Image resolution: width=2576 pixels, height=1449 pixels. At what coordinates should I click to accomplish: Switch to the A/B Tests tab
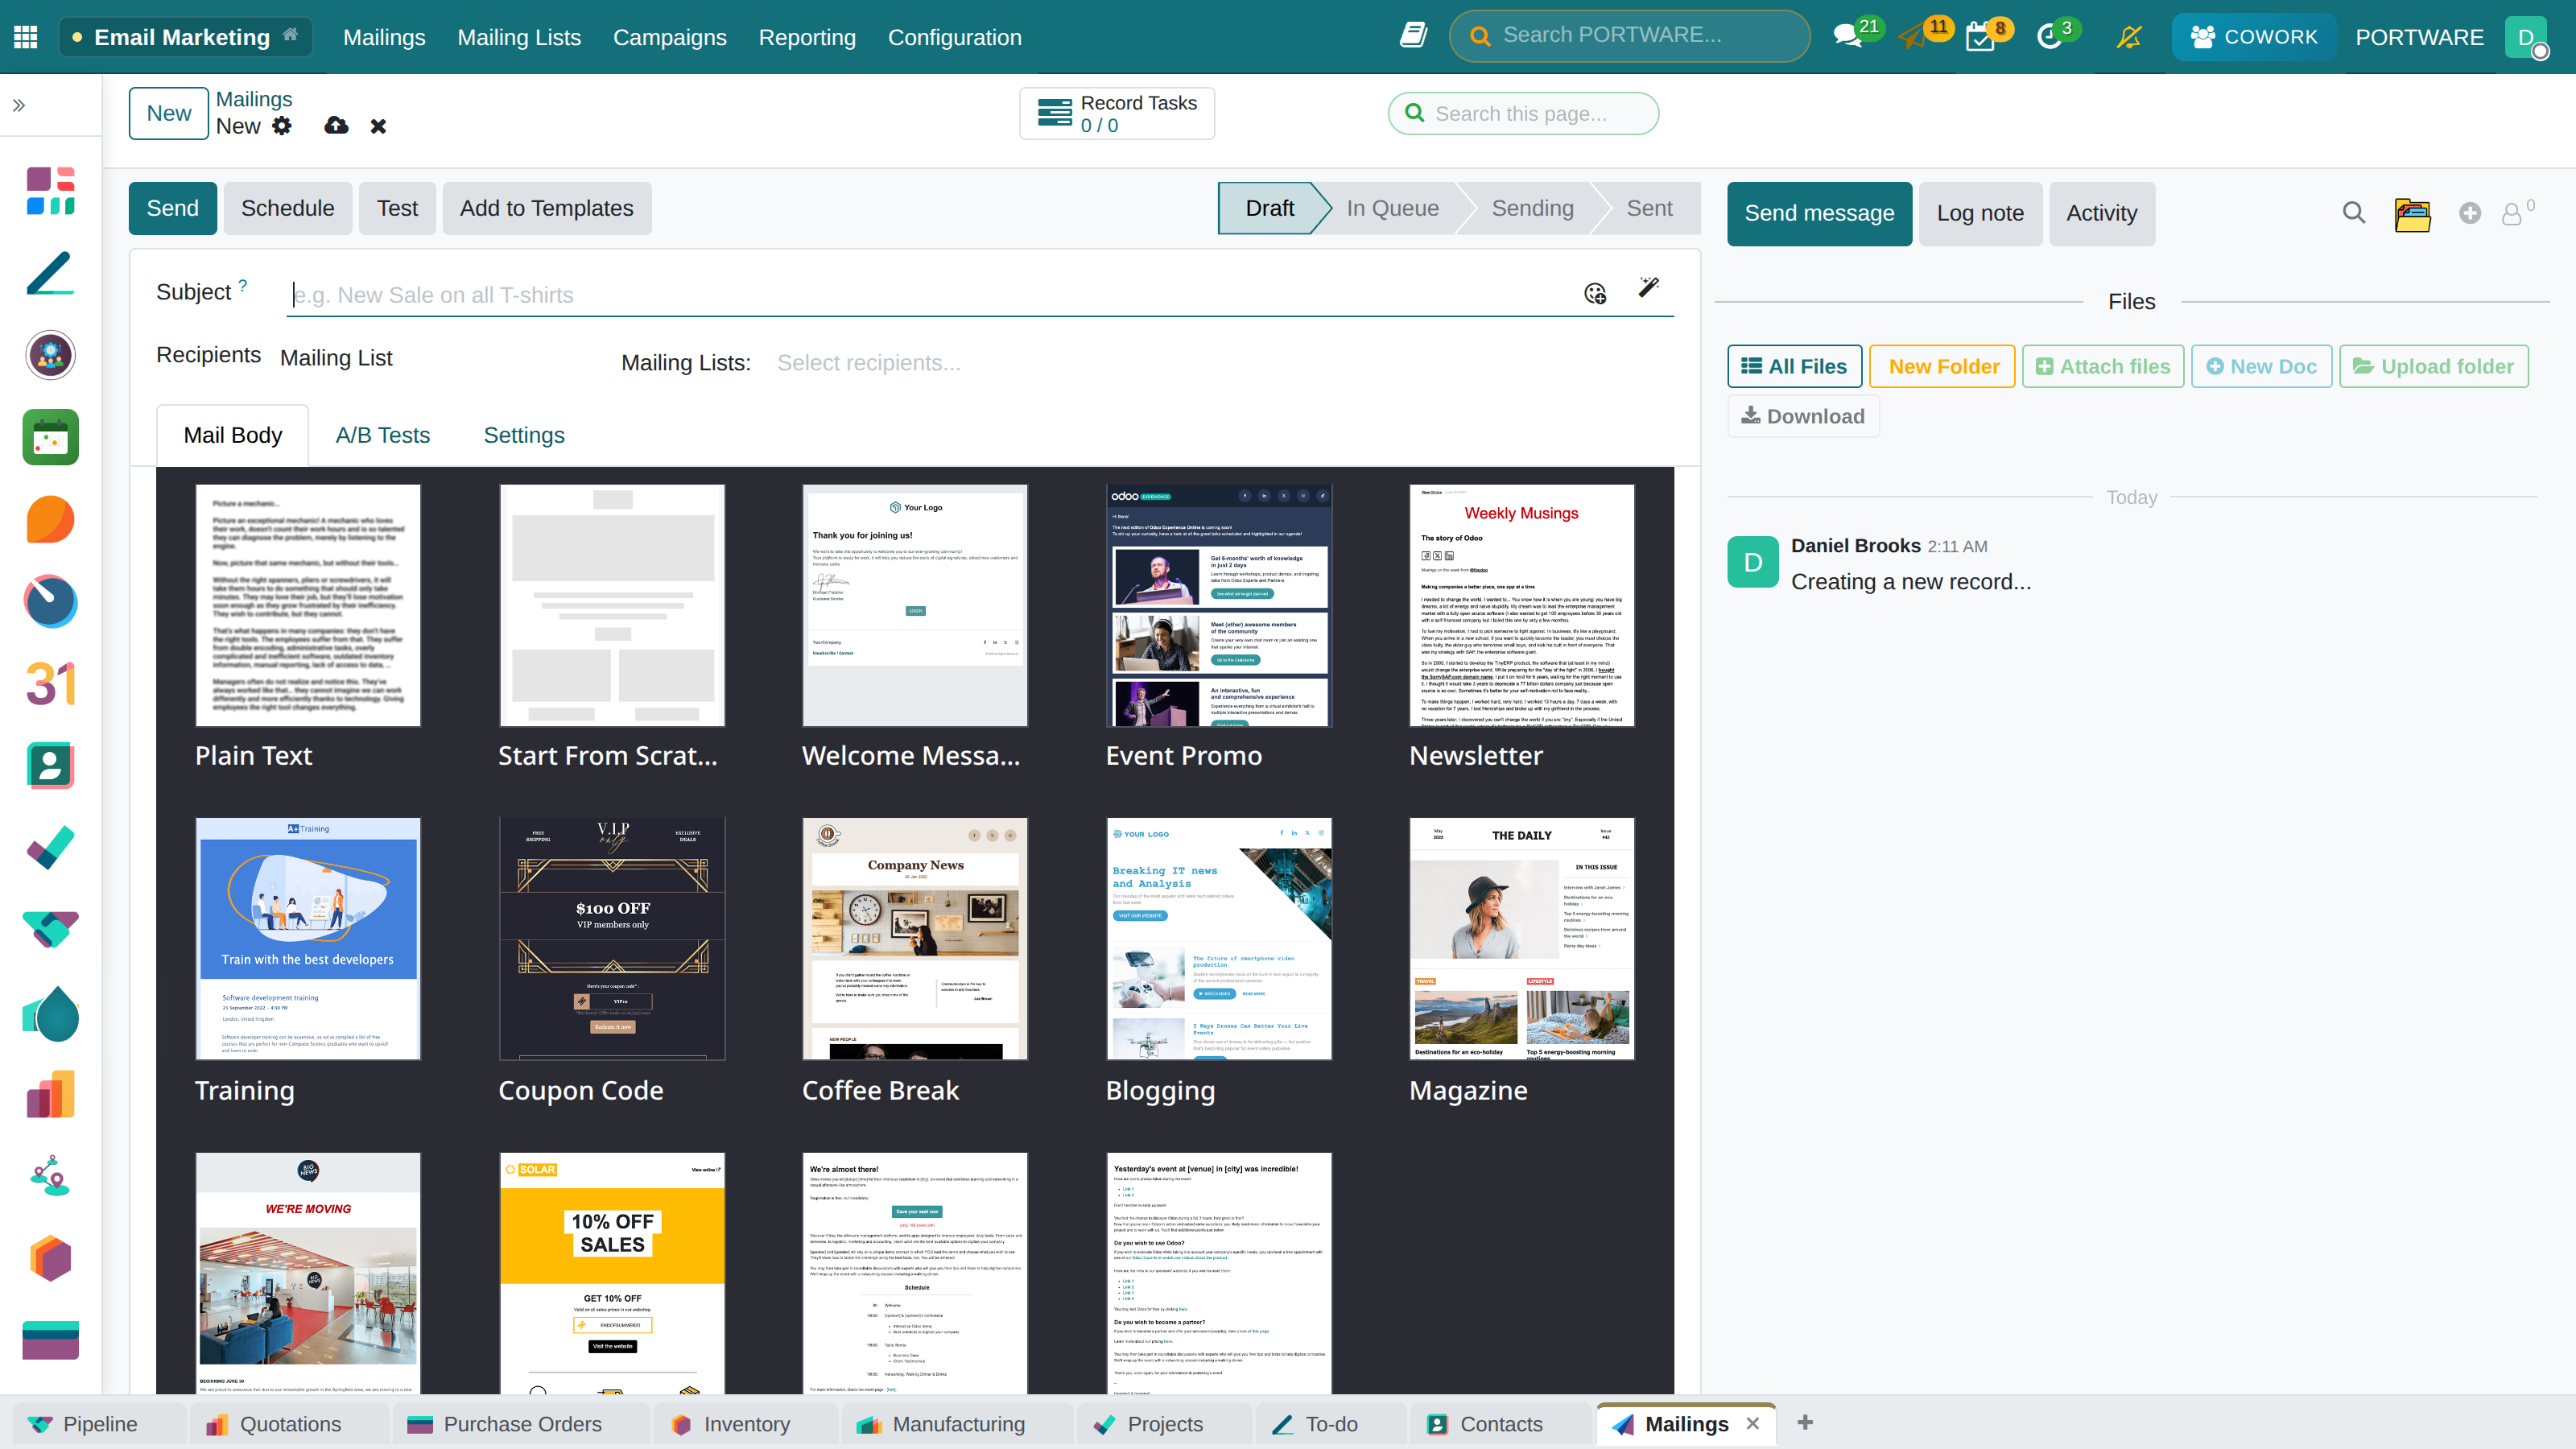point(382,435)
